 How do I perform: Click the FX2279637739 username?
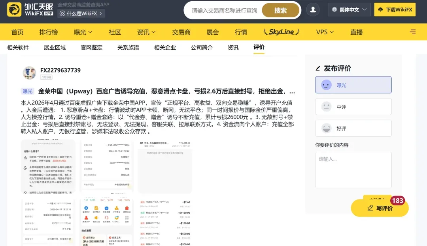click(60, 70)
